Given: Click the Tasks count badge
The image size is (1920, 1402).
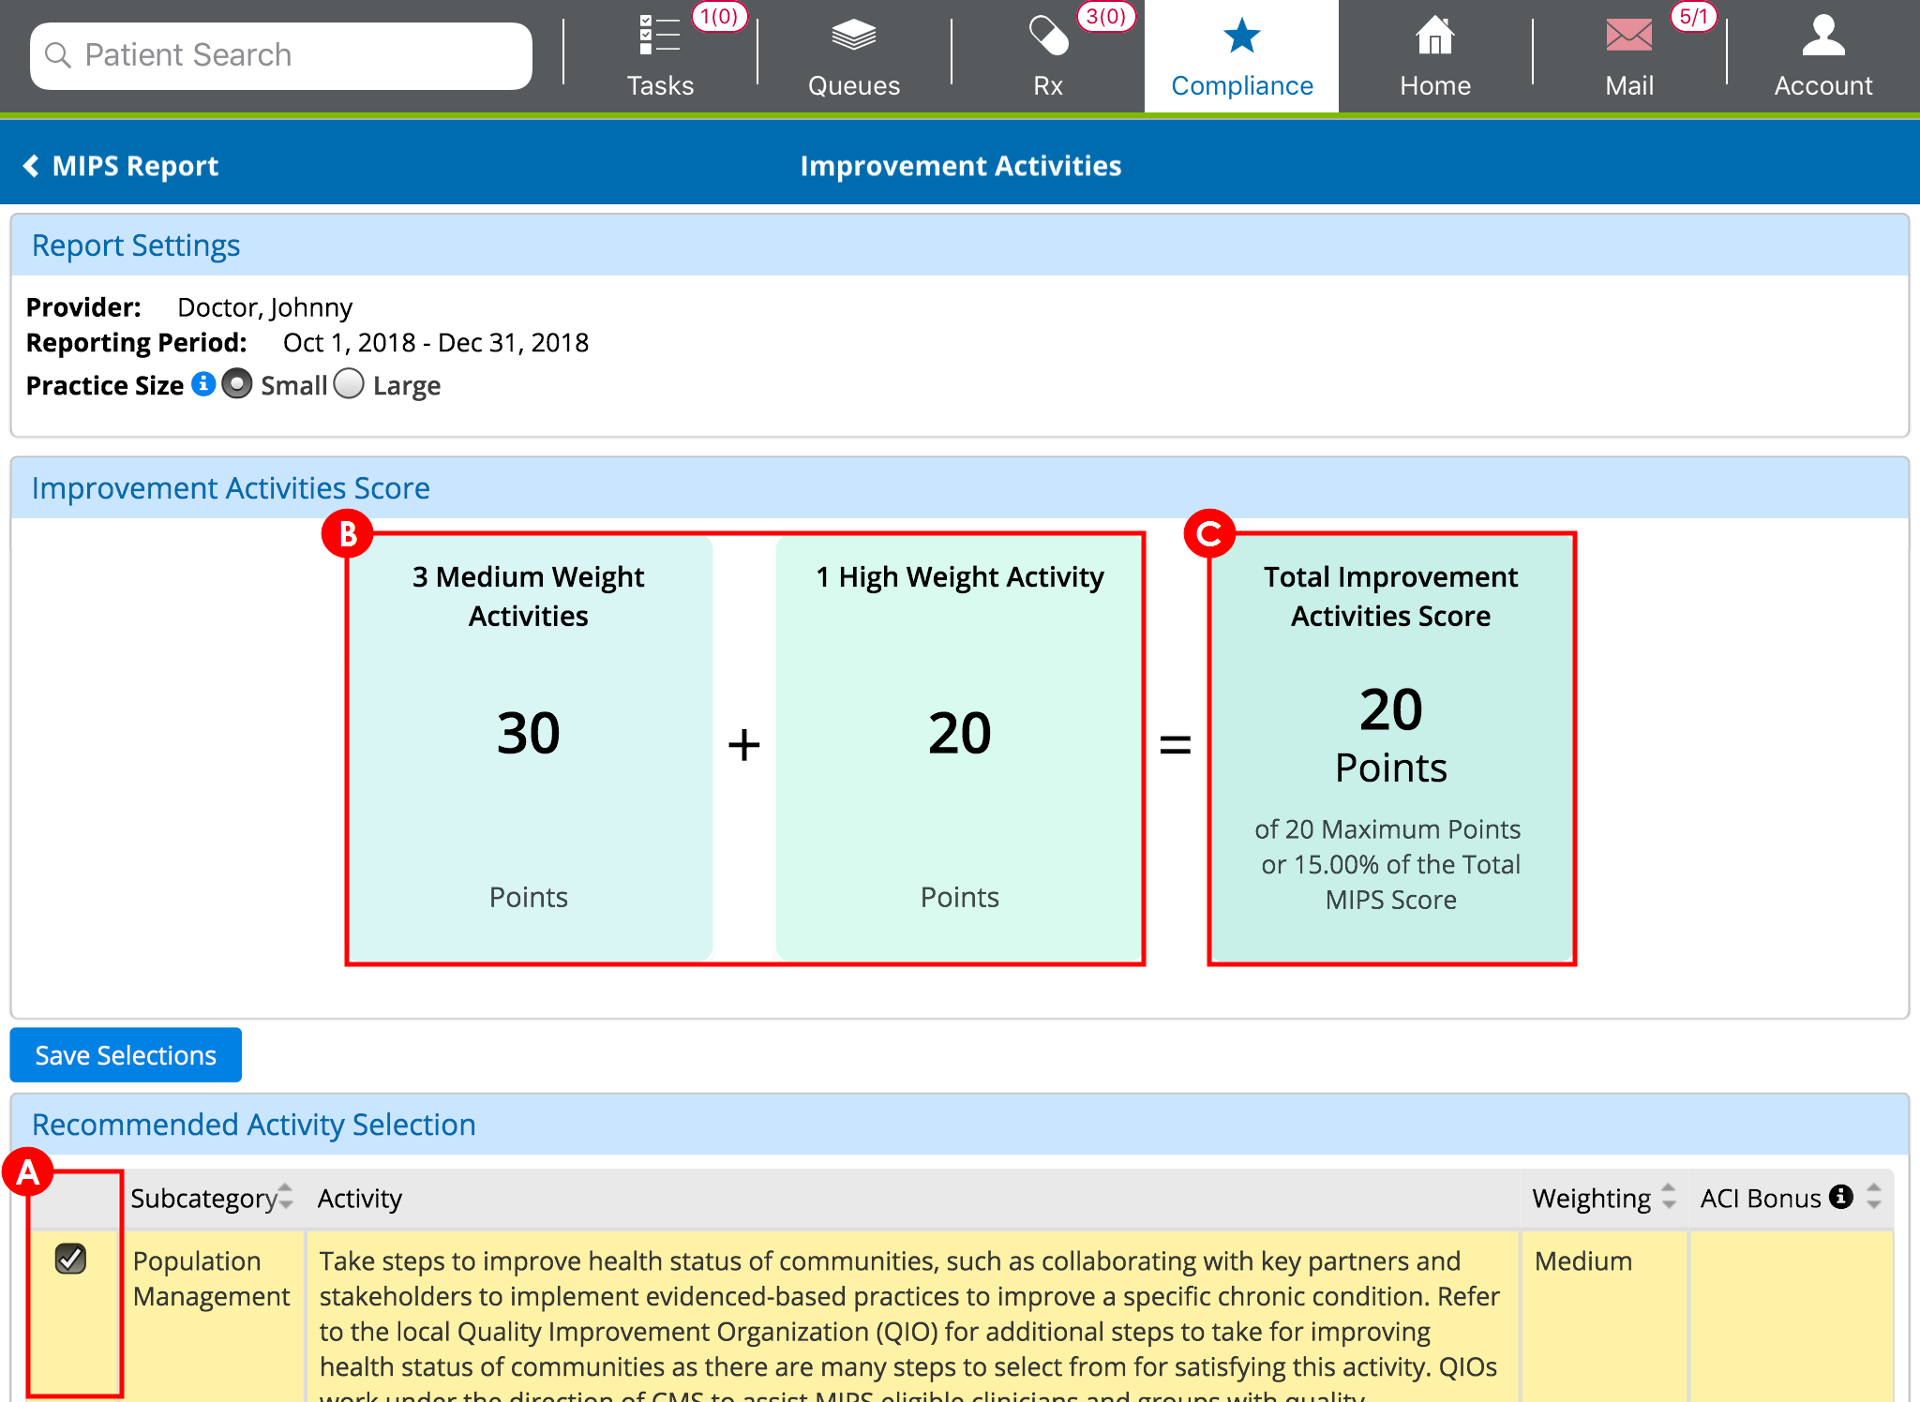Looking at the screenshot, I should pos(719,17).
